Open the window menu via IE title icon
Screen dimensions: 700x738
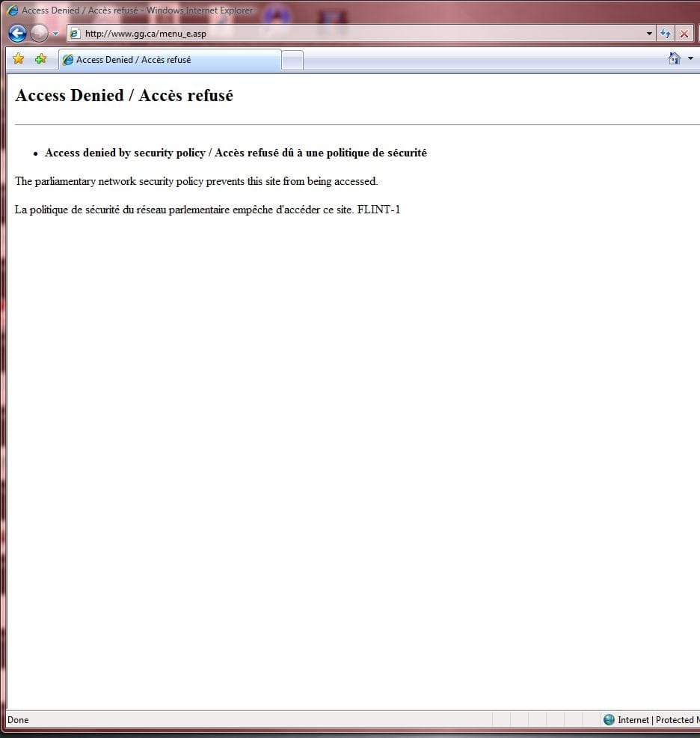12,10
